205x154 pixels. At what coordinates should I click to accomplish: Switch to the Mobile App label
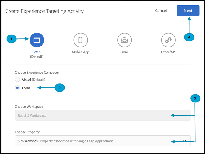click(80, 52)
